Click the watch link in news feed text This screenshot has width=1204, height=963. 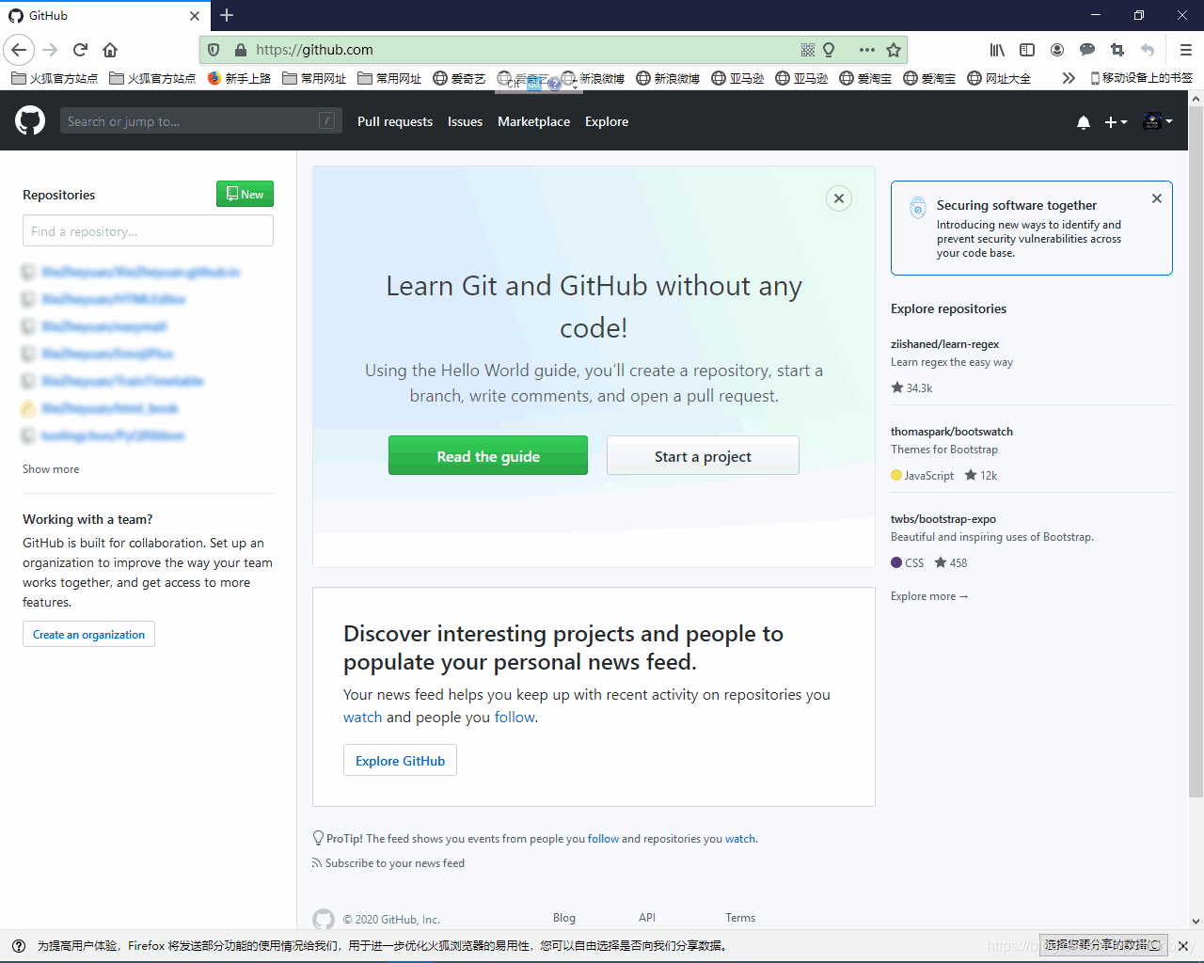[x=362, y=717]
